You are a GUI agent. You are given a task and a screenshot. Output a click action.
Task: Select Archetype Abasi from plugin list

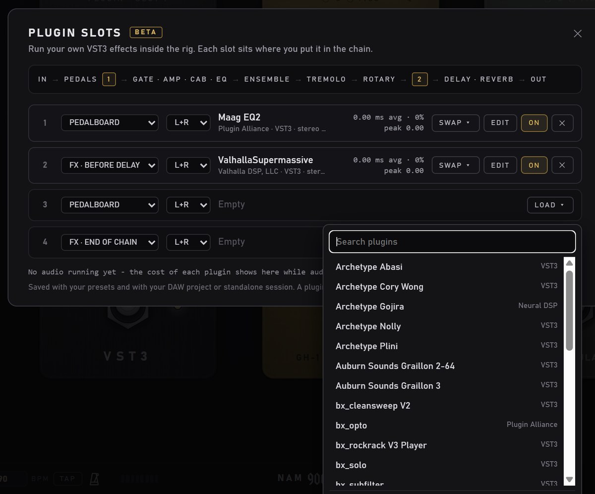click(x=446, y=267)
